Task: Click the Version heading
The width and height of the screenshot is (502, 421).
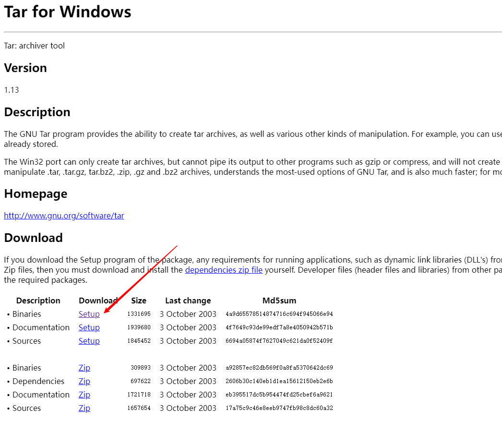Action: click(x=25, y=68)
